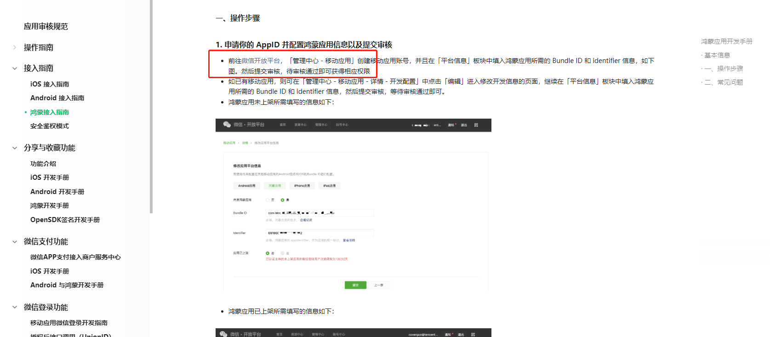Open Android 与鸿蒙开发手册 page

coord(67,285)
